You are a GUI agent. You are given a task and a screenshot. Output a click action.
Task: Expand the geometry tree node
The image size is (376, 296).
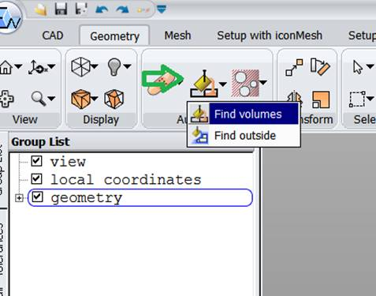tap(19, 197)
